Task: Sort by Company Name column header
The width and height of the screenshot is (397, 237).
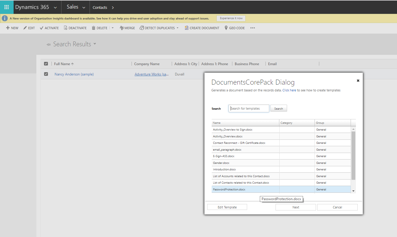Action: coord(147,64)
